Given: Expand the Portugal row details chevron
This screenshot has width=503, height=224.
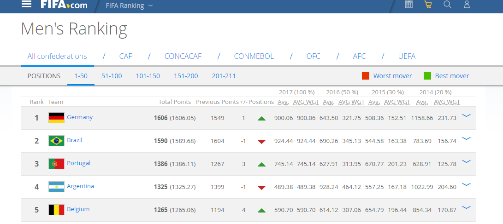Looking at the screenshot, I should click(466, 161).
